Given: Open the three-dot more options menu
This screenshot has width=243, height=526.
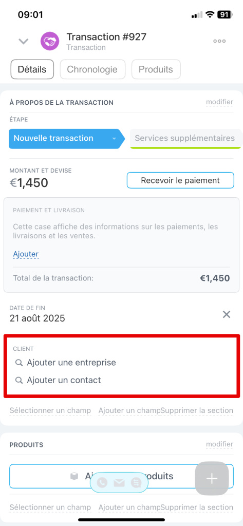Looking at the screenshot, I should (x=219, y=41).
